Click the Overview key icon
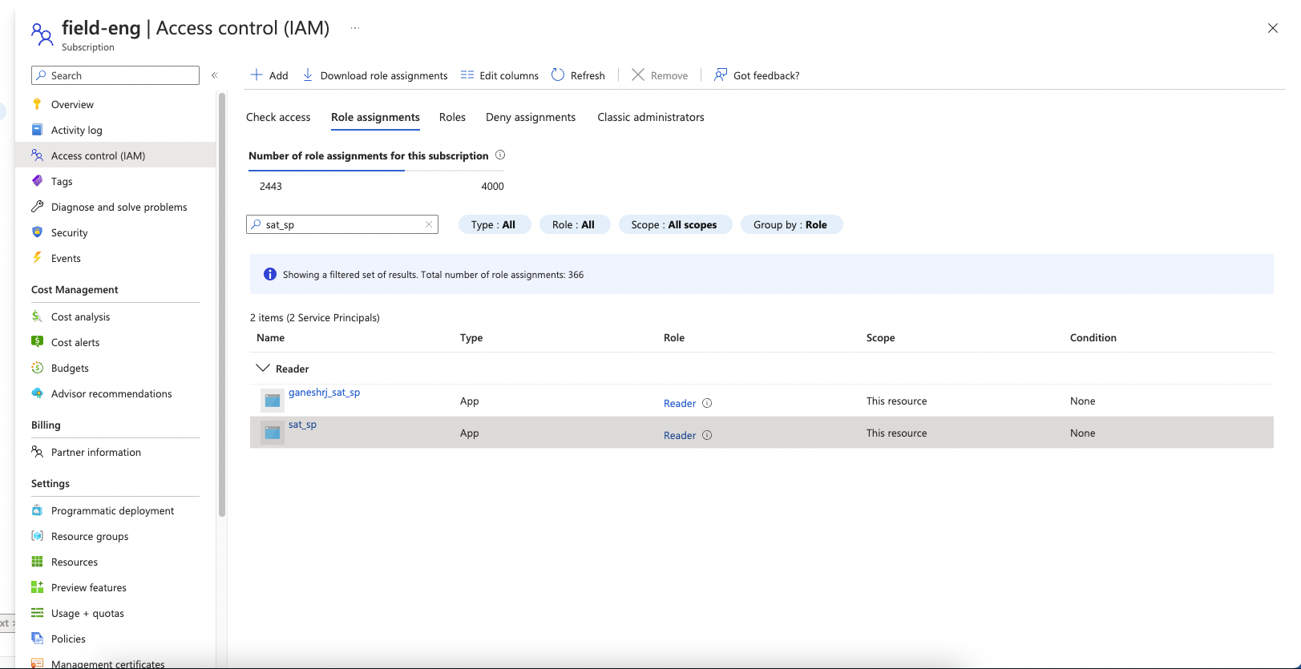The image size is (1301, 669). (x=37, y=104)
